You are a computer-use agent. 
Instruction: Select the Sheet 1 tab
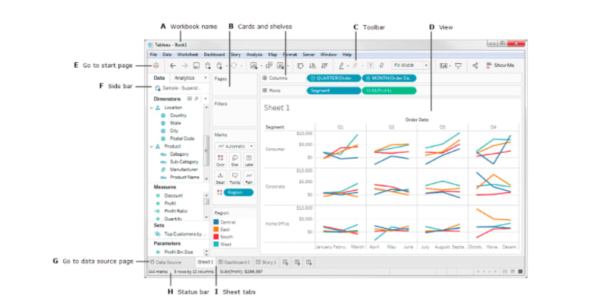pos(205,261)
